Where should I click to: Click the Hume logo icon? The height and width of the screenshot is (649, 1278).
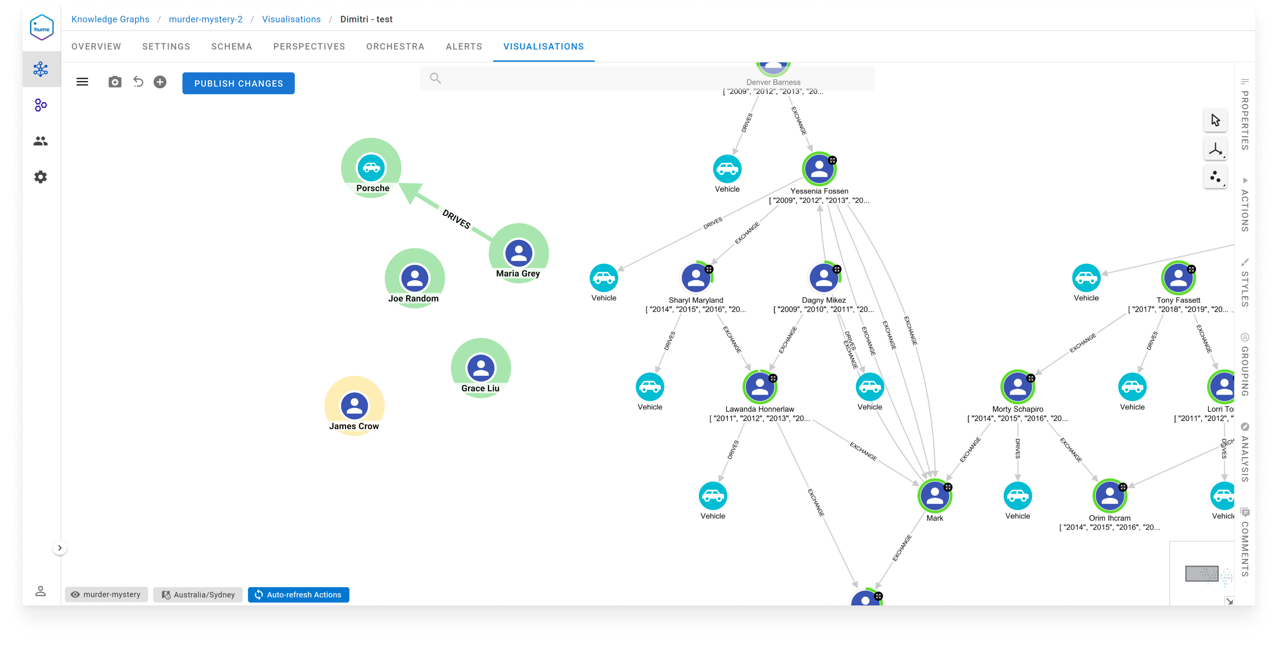[x=42, y=28]
